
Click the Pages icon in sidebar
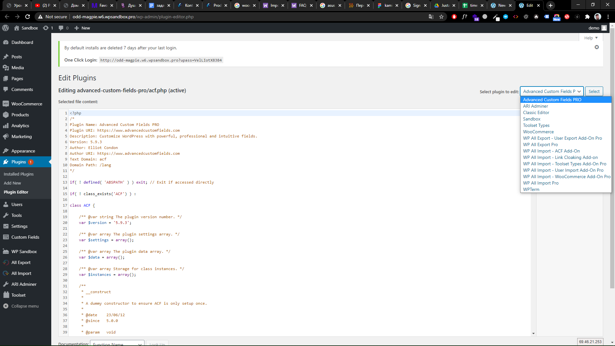point(6,78)
